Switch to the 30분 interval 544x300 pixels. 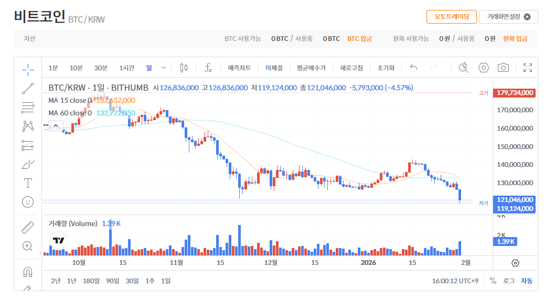(101, 68)
